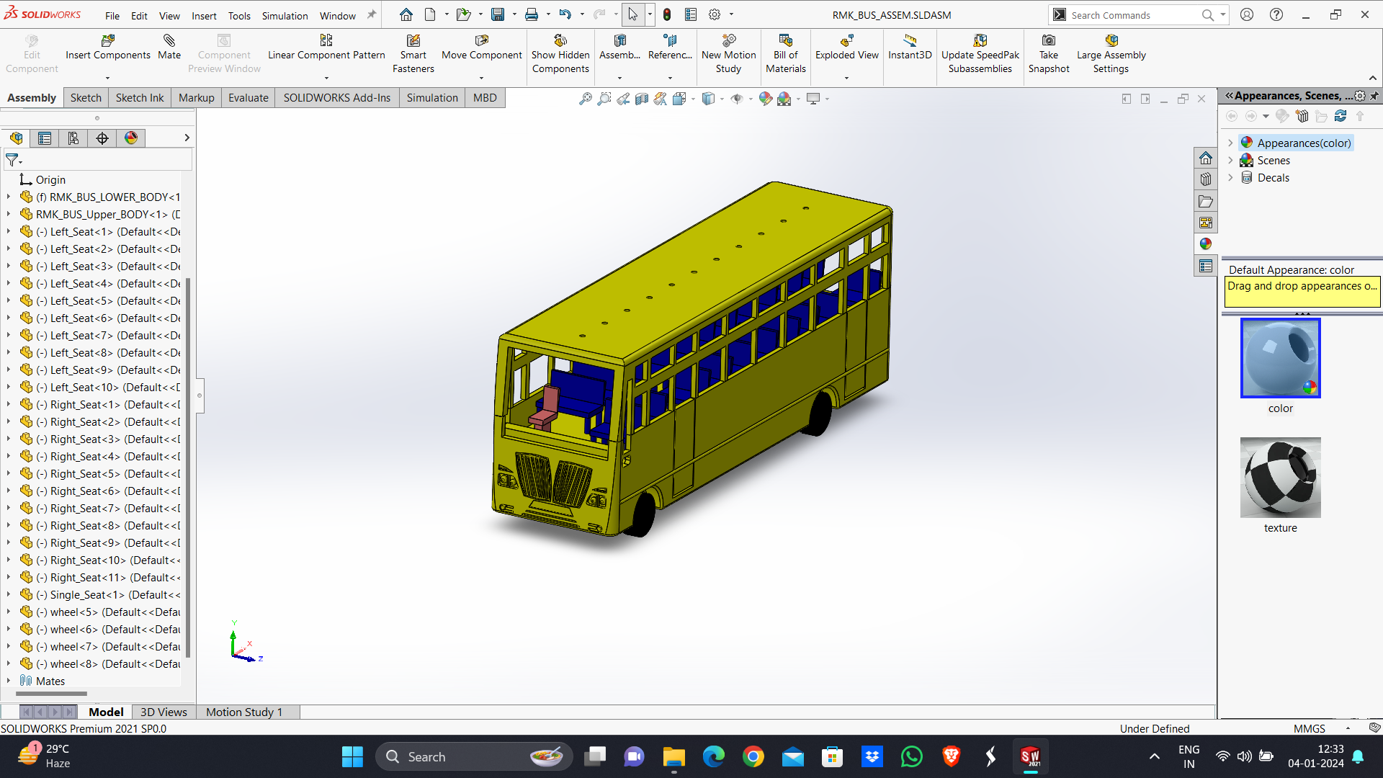Viewport: 1383px width, 778px height.
Task: Switch to the Evaluate tab
Action: [248, 98]
